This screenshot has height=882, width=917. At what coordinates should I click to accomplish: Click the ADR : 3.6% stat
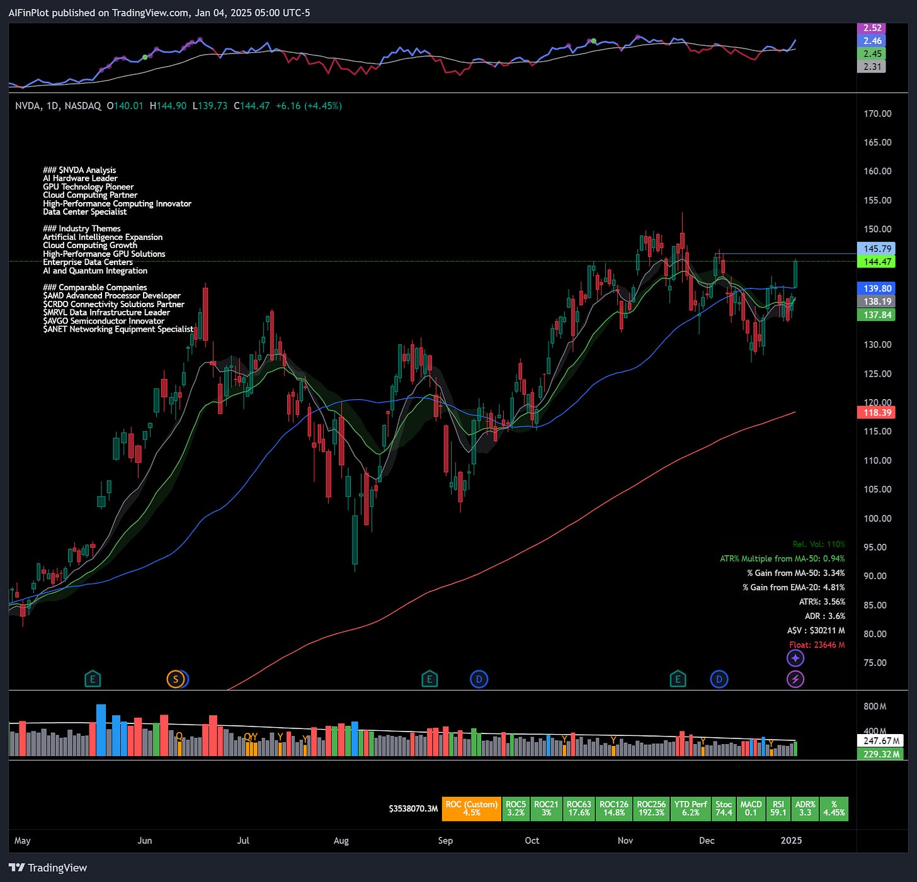pyautogui.click(x=825, y=616)
